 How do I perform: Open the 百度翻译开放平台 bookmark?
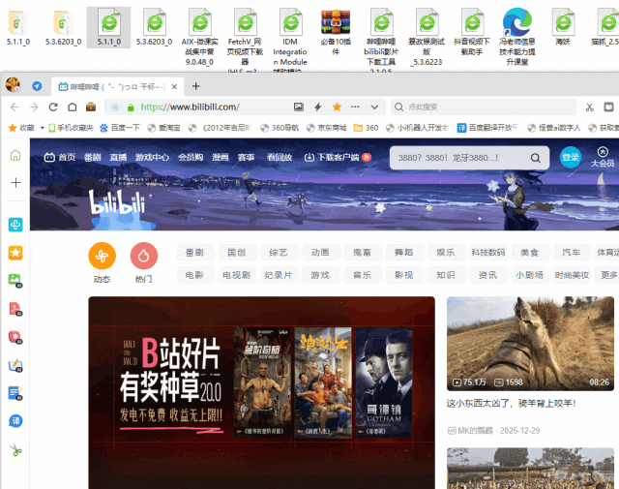pyautogui.click(x=487, y=128)
